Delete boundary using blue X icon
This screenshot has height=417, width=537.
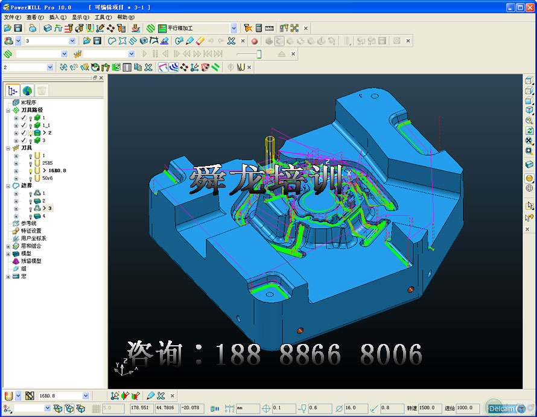232,41
